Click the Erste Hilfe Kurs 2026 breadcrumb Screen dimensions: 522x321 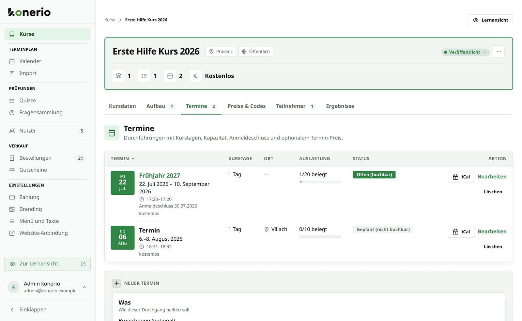(146, 20)
